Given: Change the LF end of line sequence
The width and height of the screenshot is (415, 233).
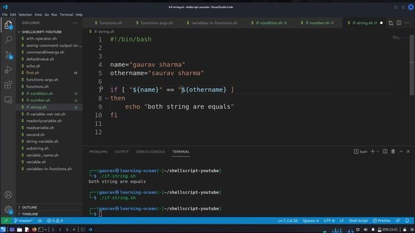Looking at the screenshot, I should (x=342, y=221).
